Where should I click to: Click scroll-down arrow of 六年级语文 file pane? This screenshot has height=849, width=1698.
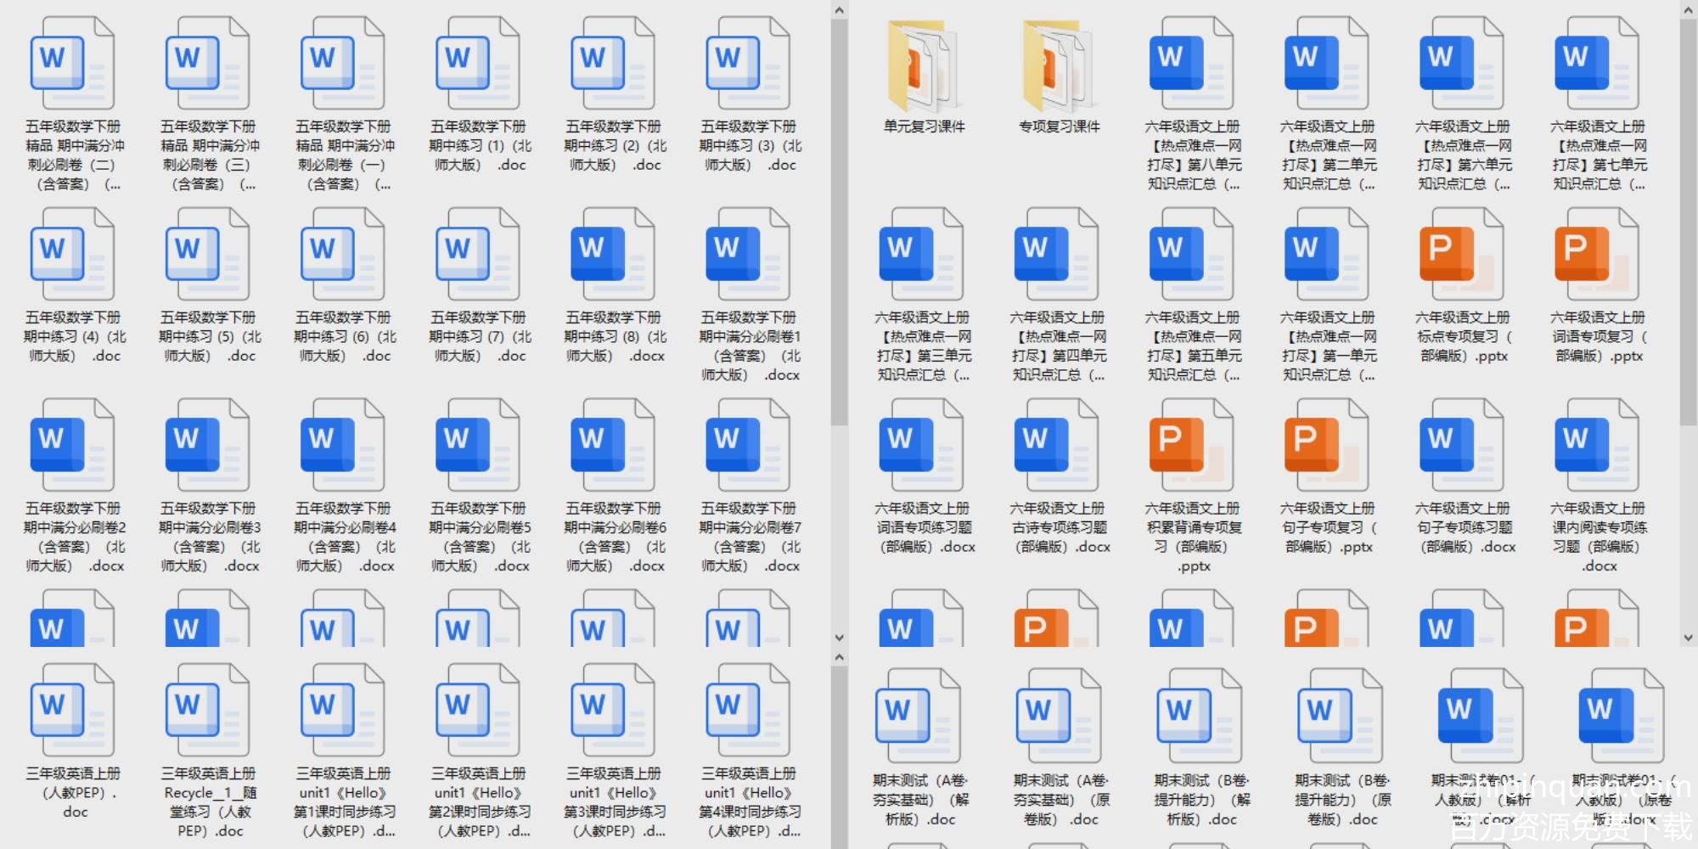coord(1688,638)
